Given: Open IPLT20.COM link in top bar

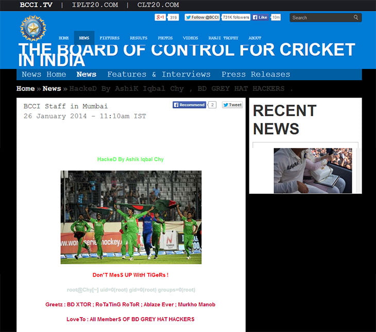Looking at the screenshot, I should 95,5.
